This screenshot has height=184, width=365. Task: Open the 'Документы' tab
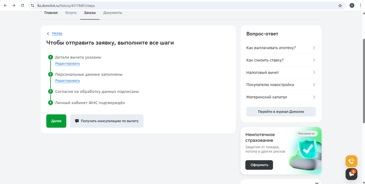coord(113,13)
